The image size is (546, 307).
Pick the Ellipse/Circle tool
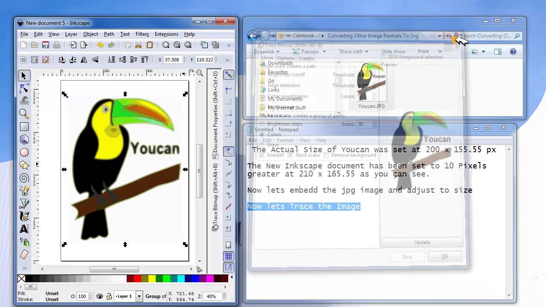pos(24,151)
